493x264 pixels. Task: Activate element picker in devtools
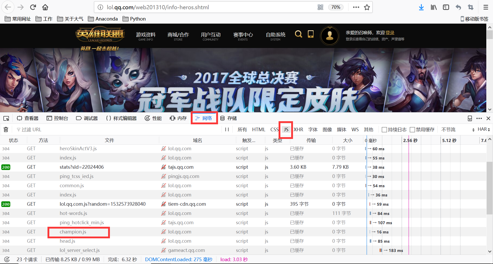[x=6, y=118]
